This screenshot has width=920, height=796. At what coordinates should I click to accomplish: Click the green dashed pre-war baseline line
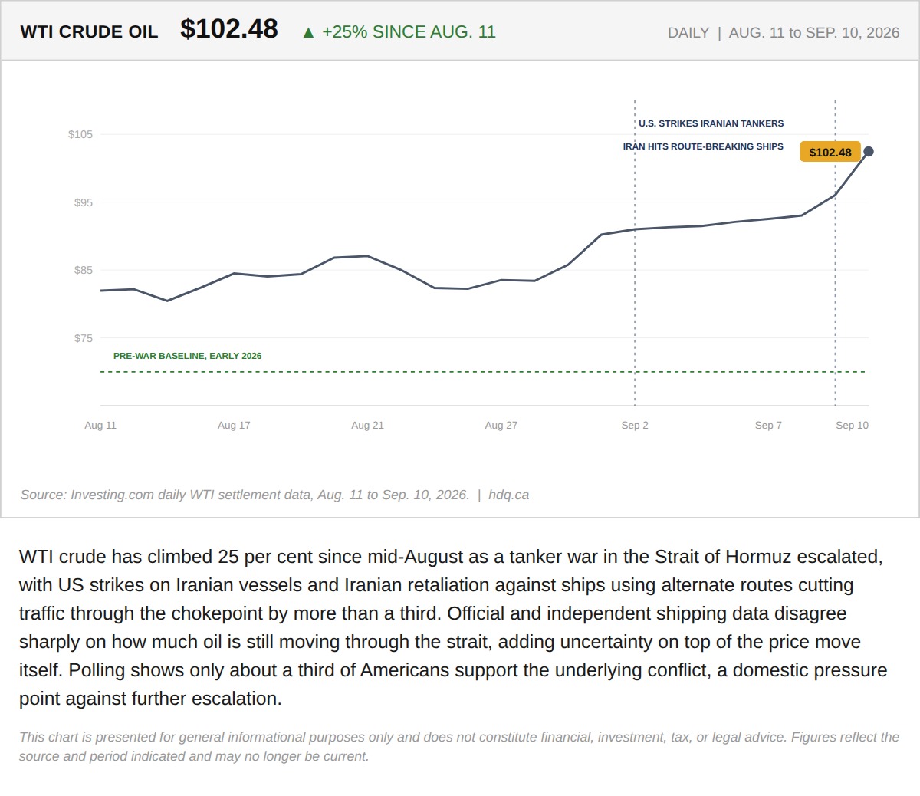click(x=483, y=372)
